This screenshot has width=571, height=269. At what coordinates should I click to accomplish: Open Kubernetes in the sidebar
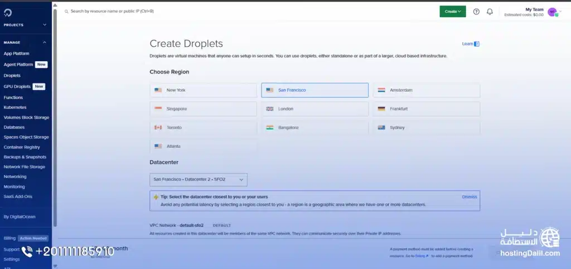coord(15,107)
